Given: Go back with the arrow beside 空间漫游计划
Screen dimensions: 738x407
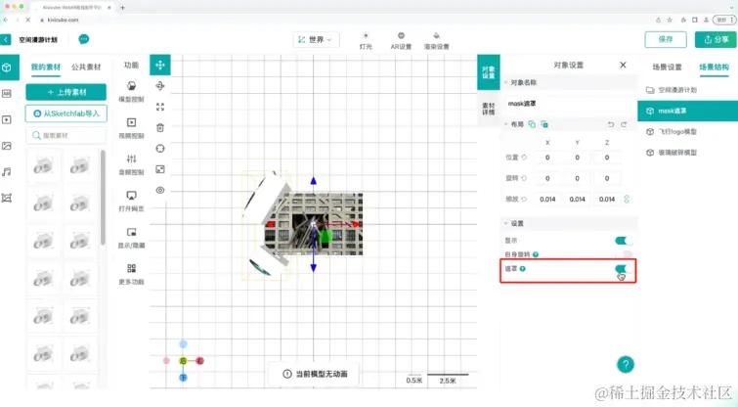Looking at the screenshot, I should tap(5, 39).
